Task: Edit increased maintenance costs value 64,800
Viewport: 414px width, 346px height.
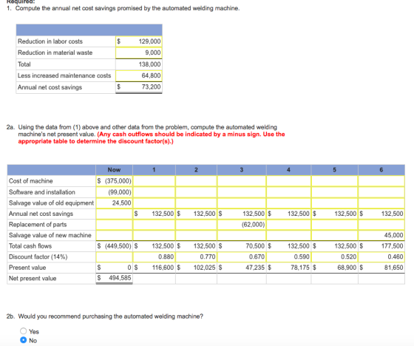Action: pos(139,76)
